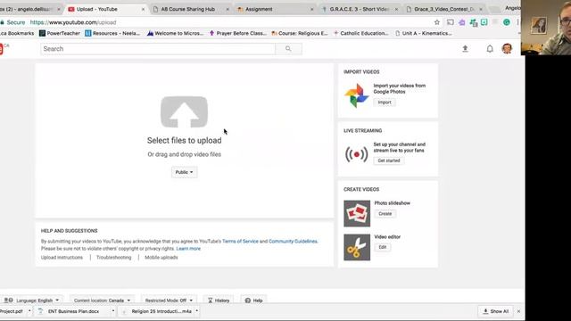The width and height of the screenshot is (571, 321).
Task: Open the ENT Business Plan.docx download
Action: pyautogui.click(x=73, y=311)
